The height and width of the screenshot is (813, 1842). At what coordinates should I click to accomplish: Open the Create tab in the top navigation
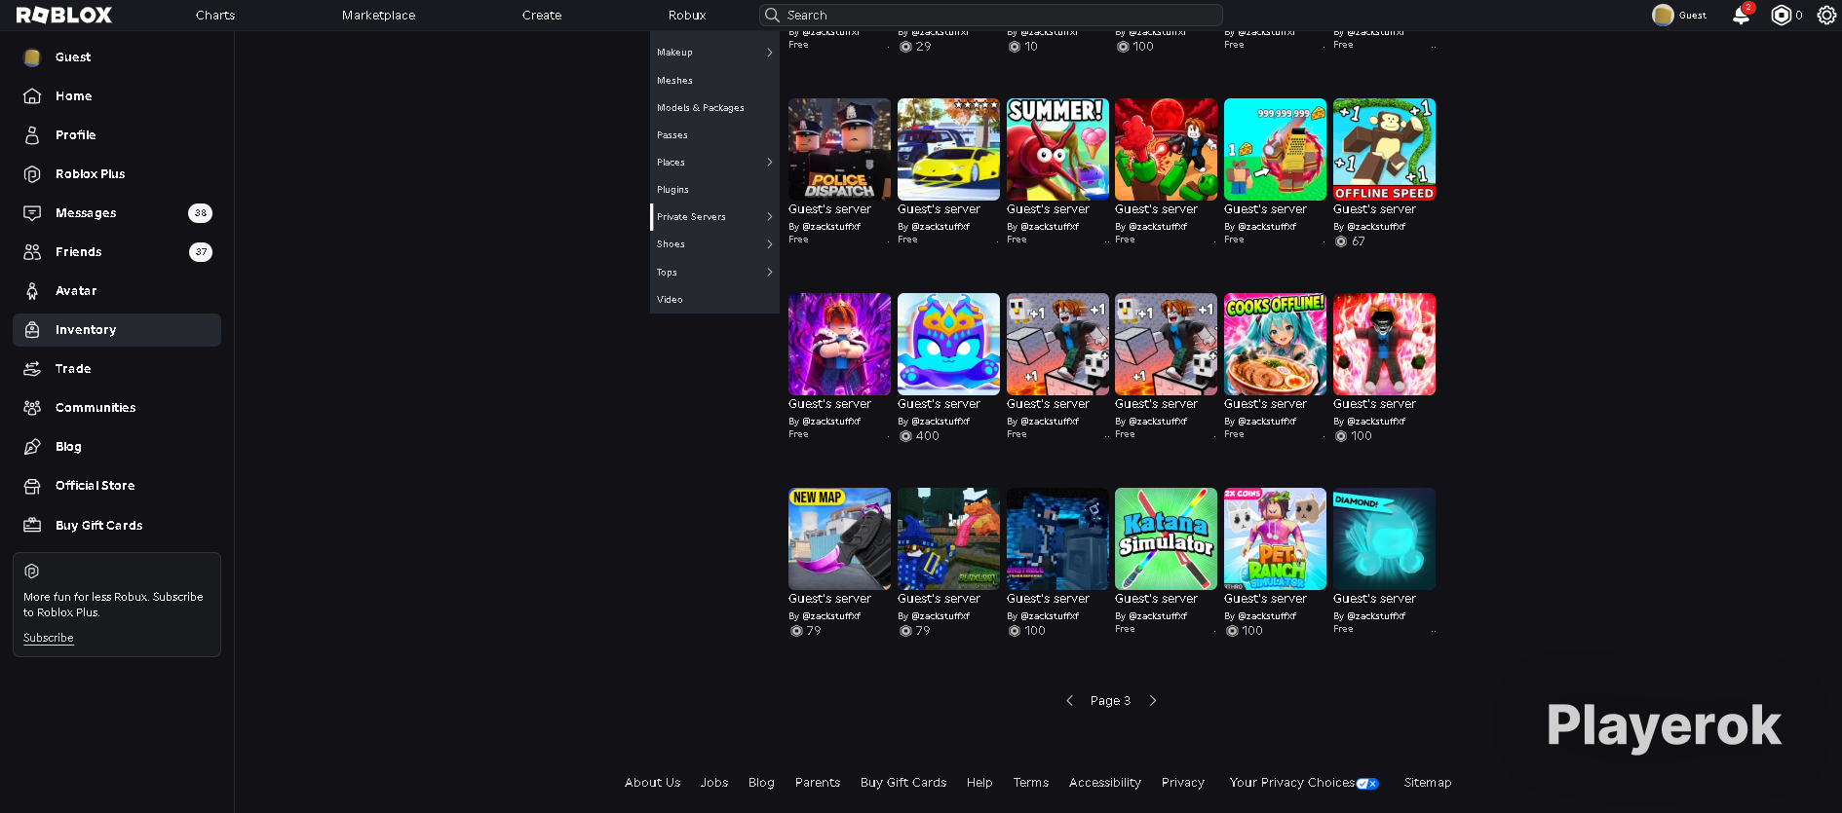click(x=542, y=16)
